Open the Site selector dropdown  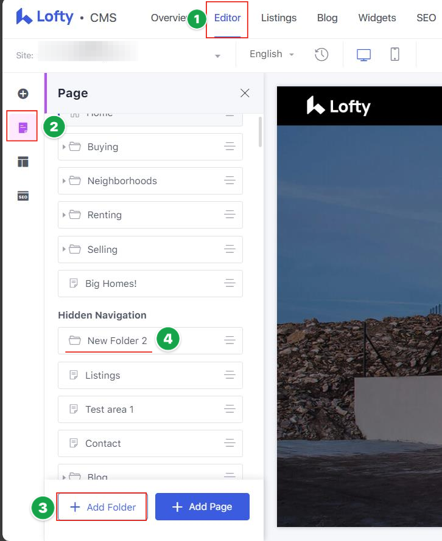tap(217, 56)
